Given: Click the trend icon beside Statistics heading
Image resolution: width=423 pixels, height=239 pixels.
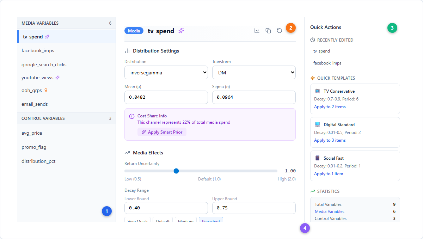Looking at the screenshot, I should click(313, 191).
